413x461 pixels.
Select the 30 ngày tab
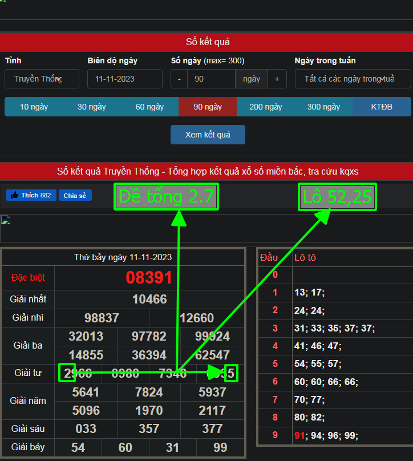tap(92, 107)
